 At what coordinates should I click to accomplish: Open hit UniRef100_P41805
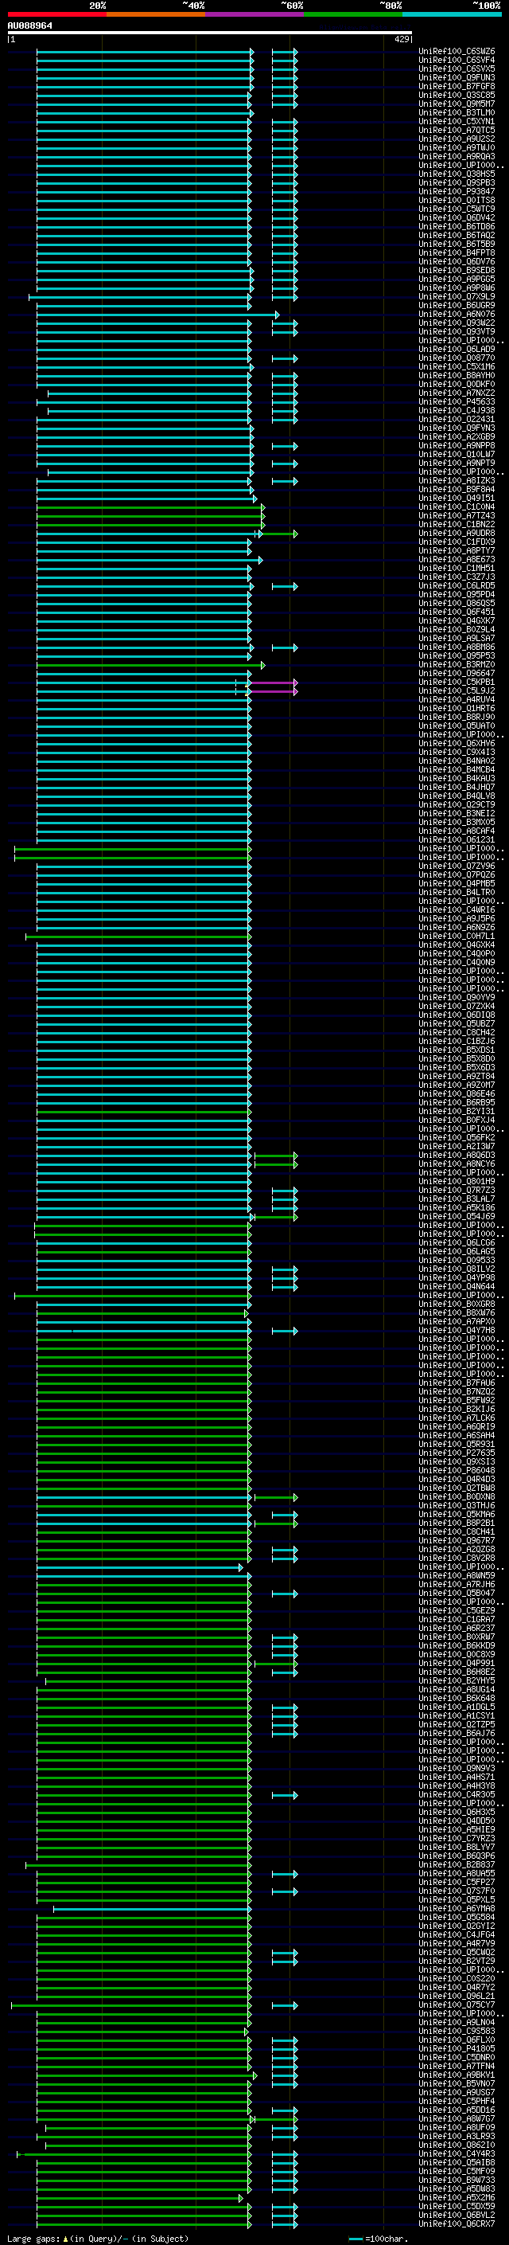pyautogui.click(x=457, y=2049)
